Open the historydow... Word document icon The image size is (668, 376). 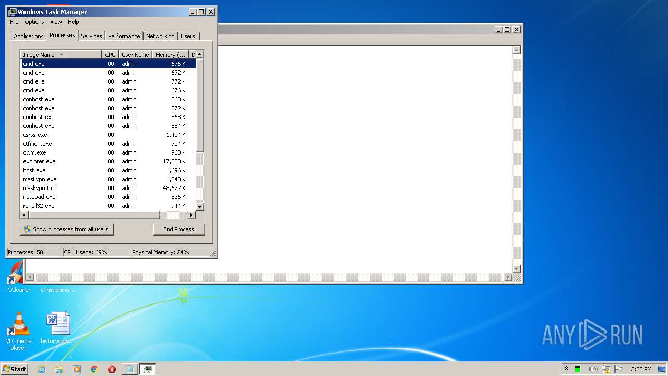pos(58,328)
